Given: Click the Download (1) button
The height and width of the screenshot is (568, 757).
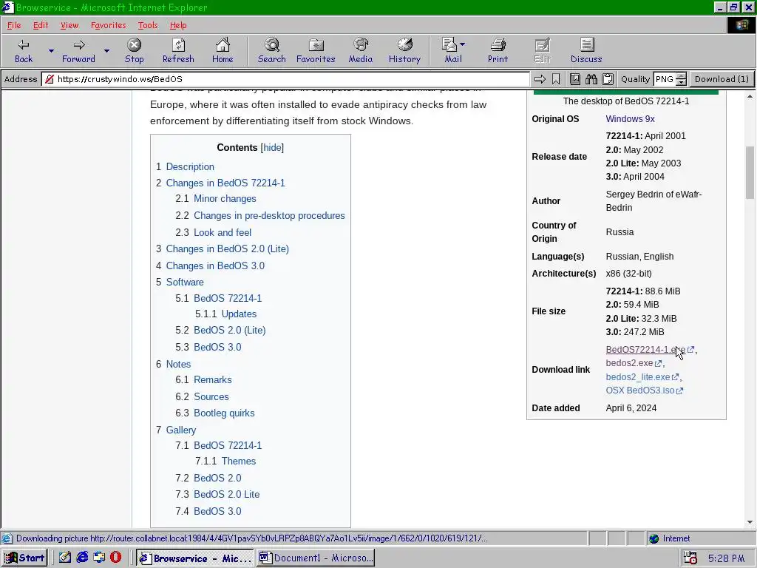Looking at the screenshot, I should (722, 79).
